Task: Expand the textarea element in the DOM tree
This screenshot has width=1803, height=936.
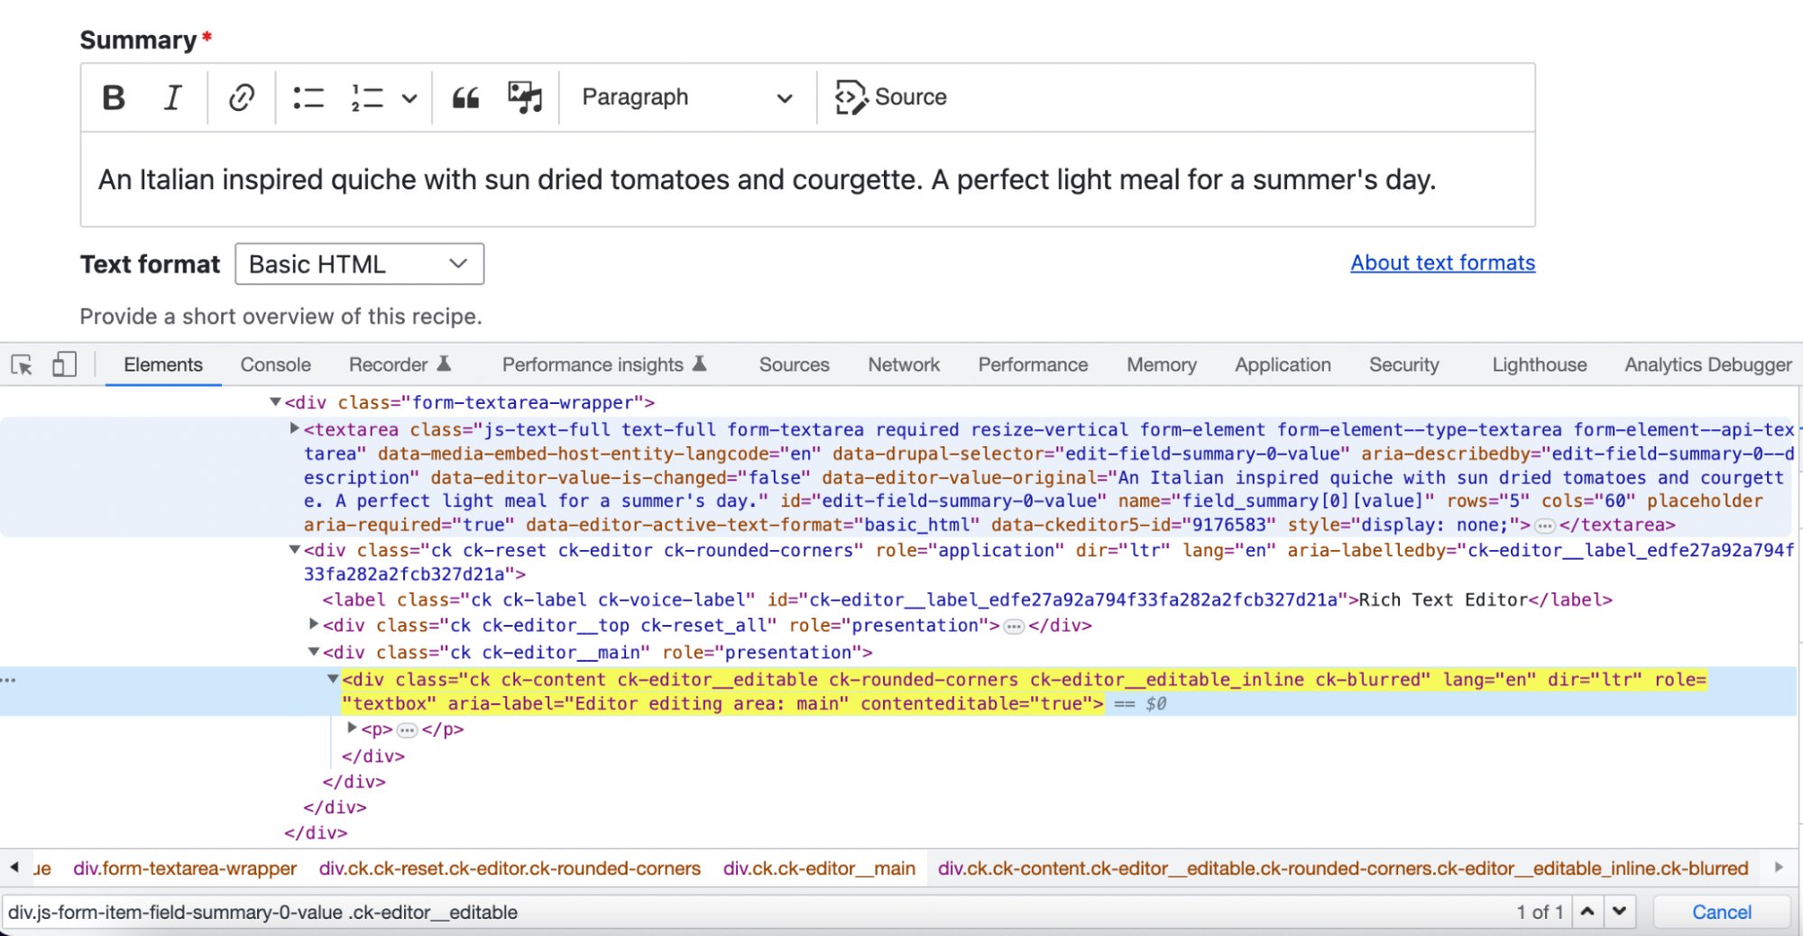Action: (294, 428)
